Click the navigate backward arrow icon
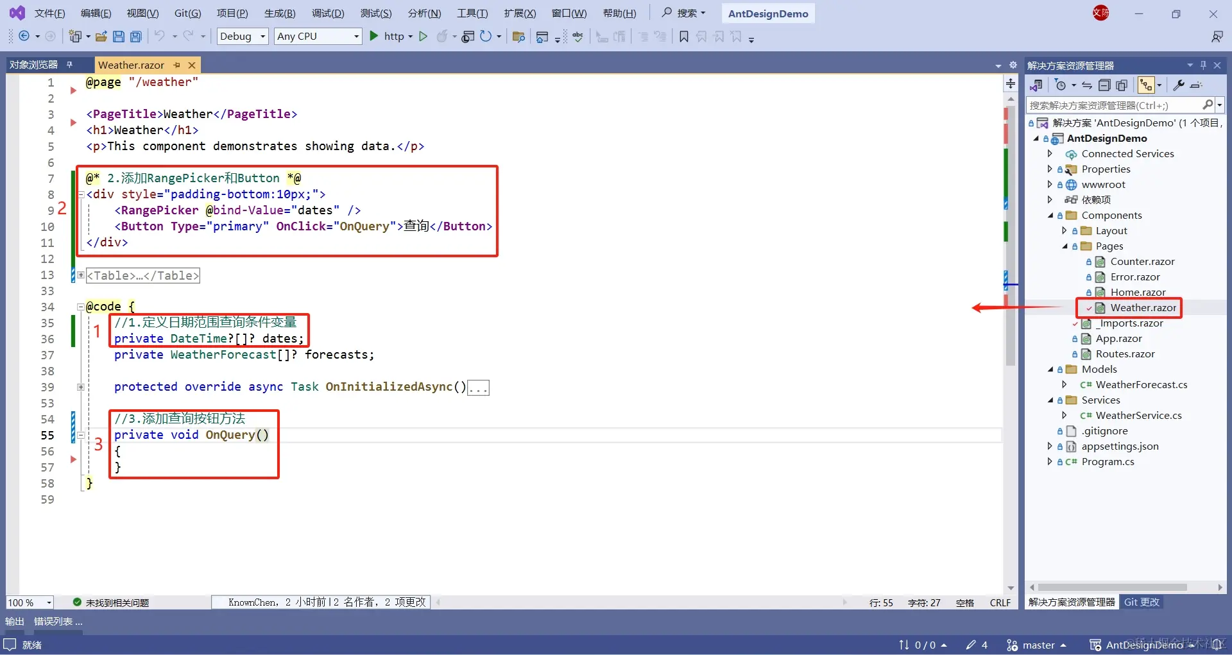This screenshot has width=1232, height=655. tap(24, 37)
